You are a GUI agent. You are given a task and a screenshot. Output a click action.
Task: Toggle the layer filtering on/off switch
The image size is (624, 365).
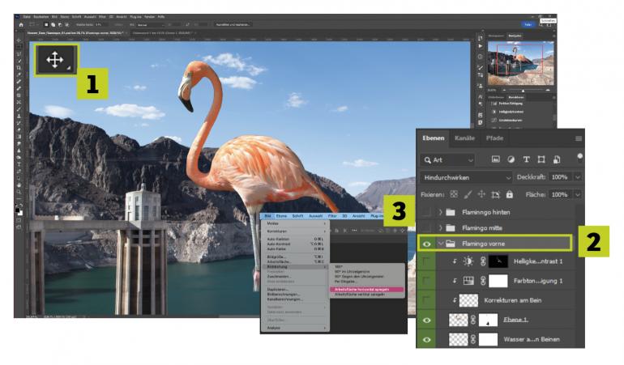click(x=579, y=158)
